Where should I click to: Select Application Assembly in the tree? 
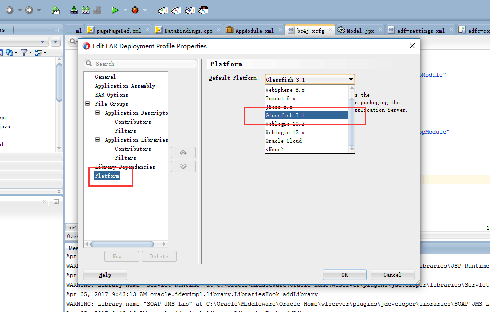pyautogui.click(x=125, y=86)
